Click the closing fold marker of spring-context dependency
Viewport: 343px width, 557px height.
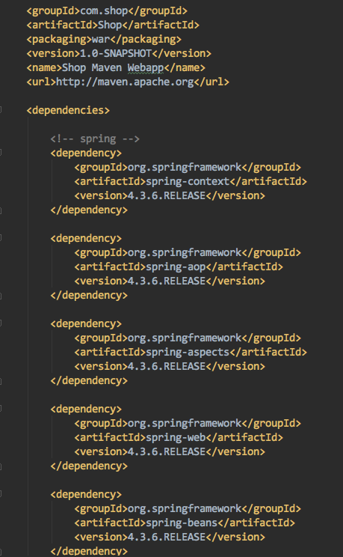coord(1,210)
